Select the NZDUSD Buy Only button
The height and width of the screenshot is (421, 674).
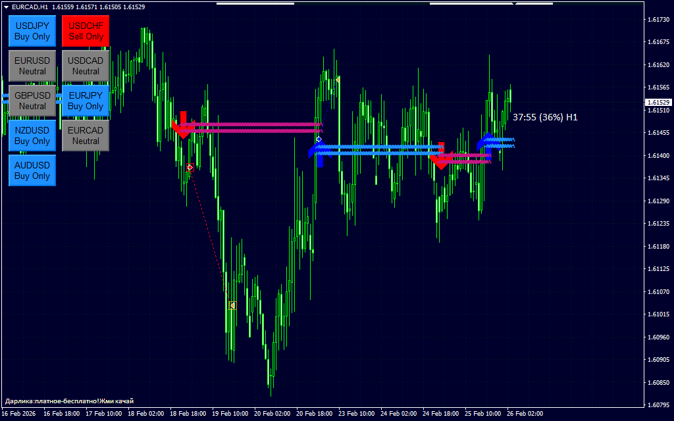point(32,136)
